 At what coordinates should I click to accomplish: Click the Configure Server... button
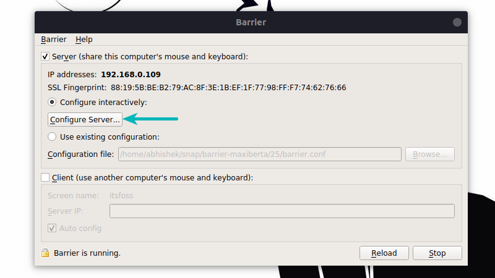[x=85, y=119]
